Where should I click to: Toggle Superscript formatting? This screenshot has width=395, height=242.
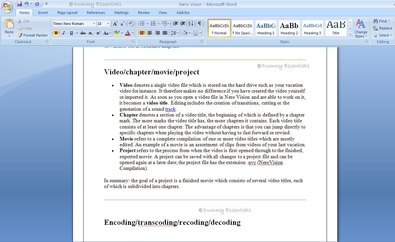98,33
